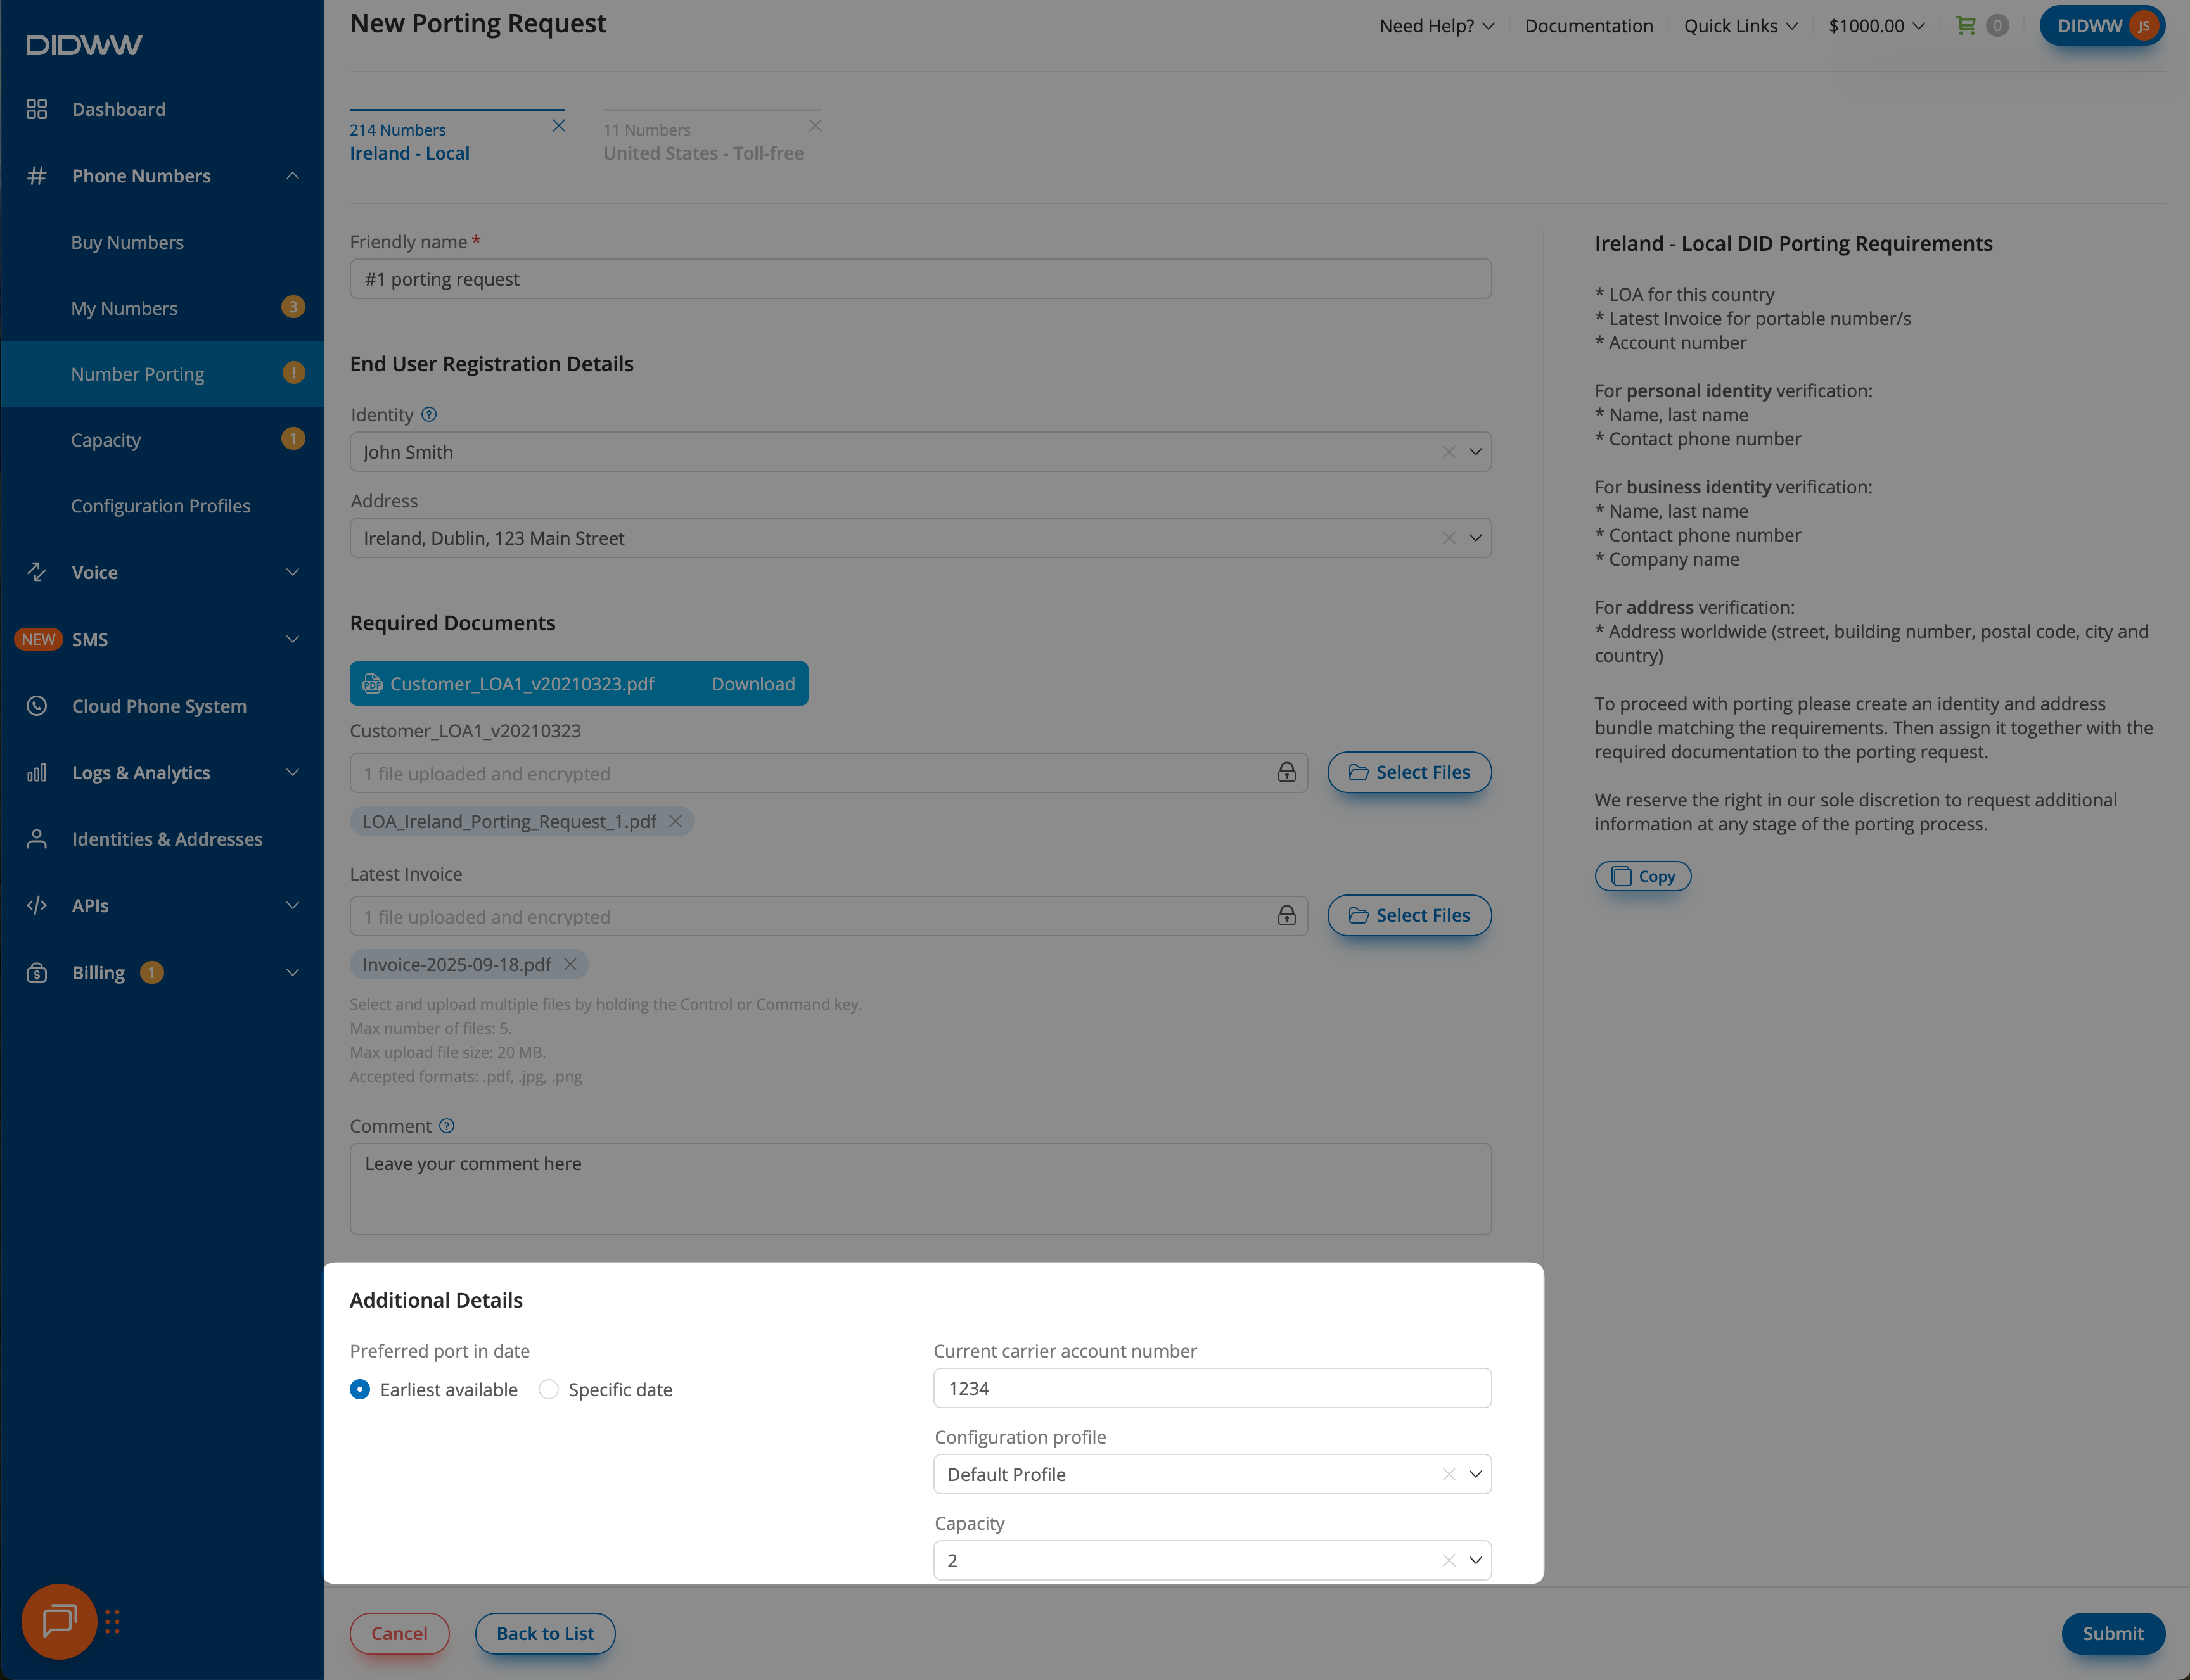The width and height of the screenshot is (2190, 1680).
Task: Choose the Specific date radio button
Action: (548, 1389)
